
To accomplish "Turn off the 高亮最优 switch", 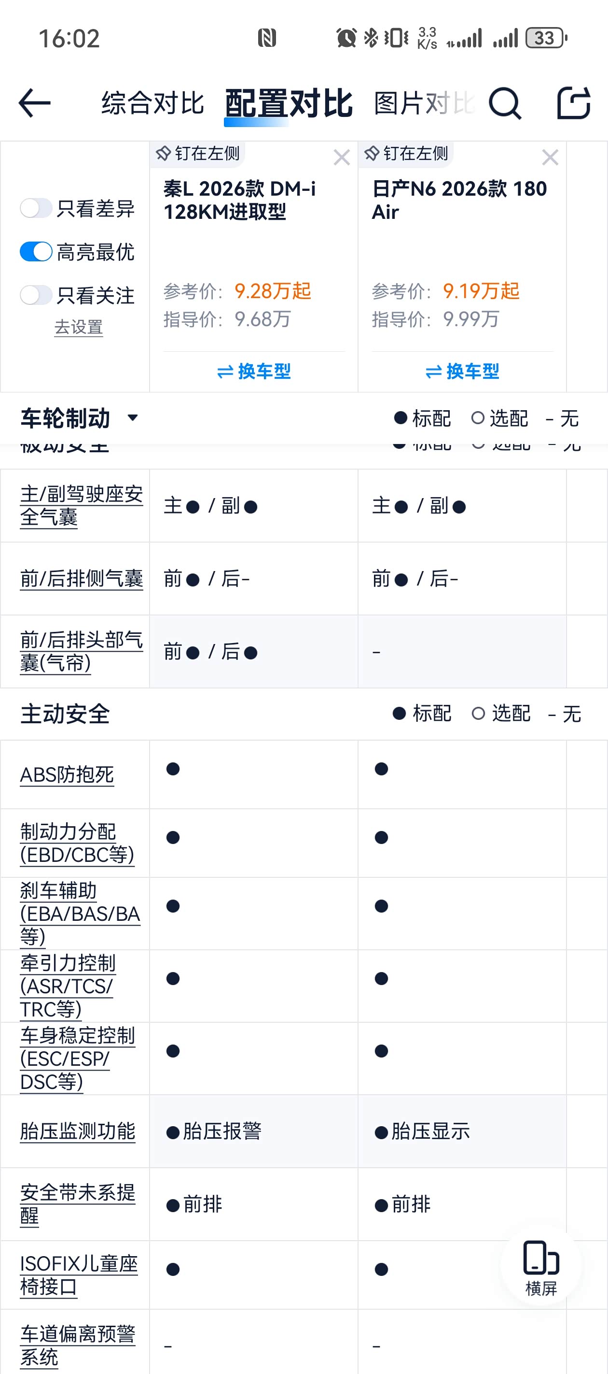I will pos(36,252).
